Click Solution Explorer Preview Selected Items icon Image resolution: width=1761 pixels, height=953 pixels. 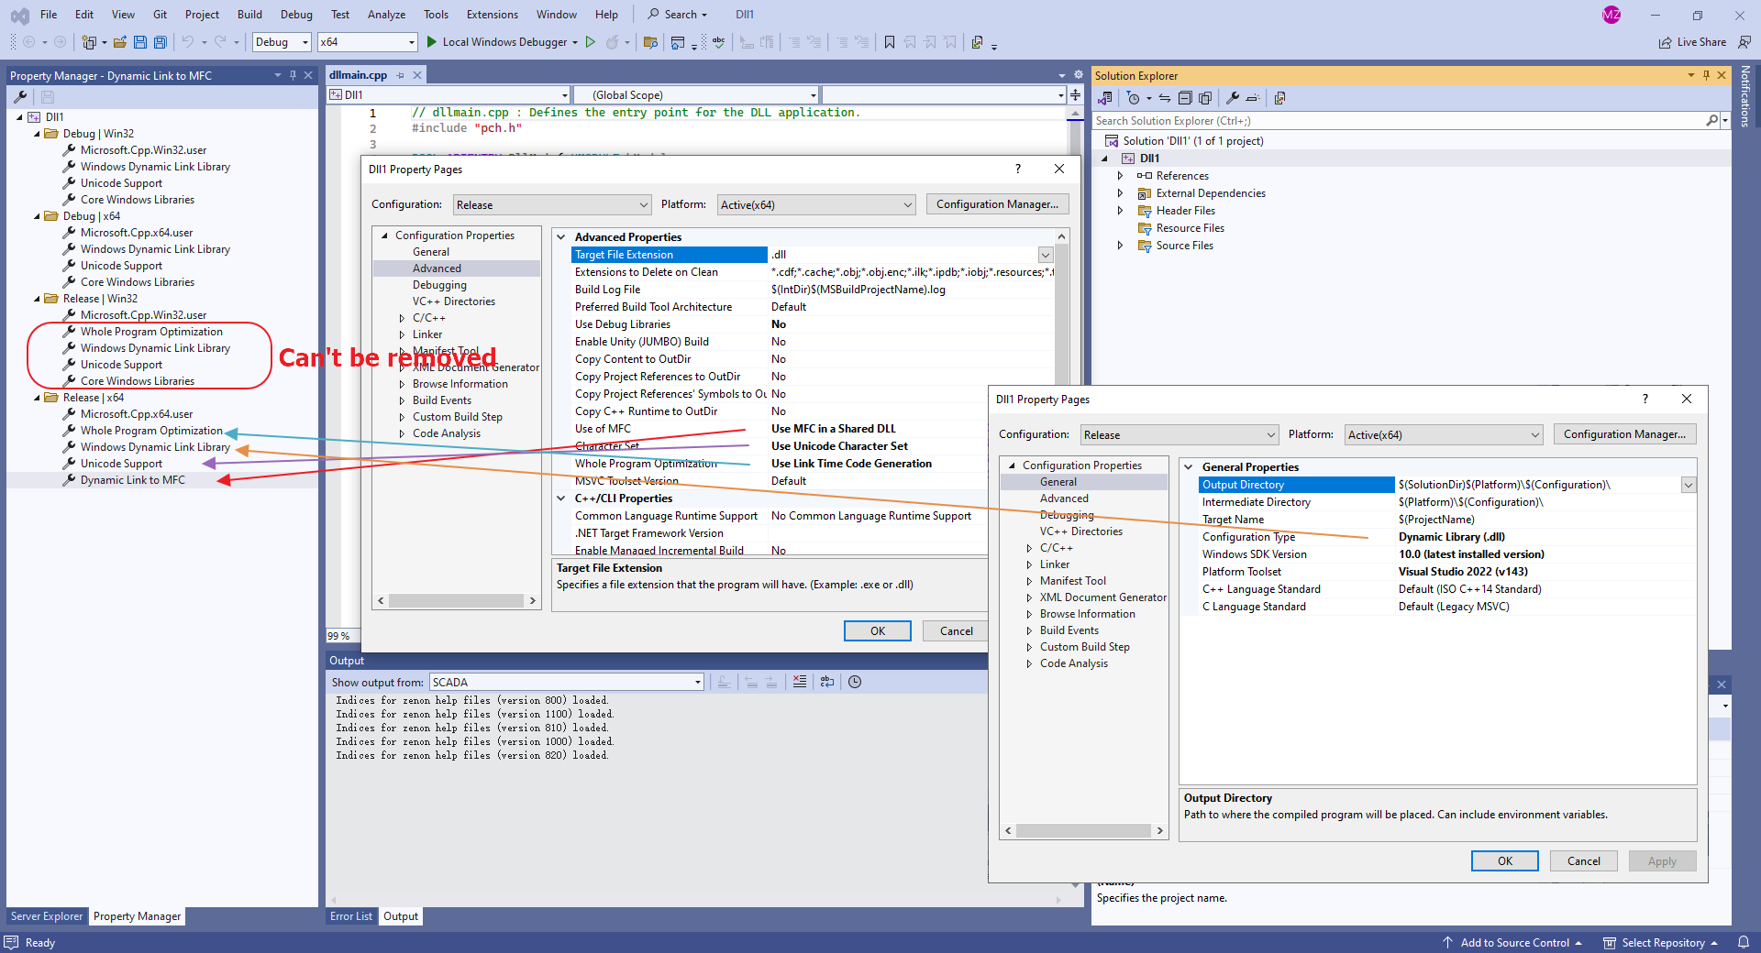coord(1253,98)
